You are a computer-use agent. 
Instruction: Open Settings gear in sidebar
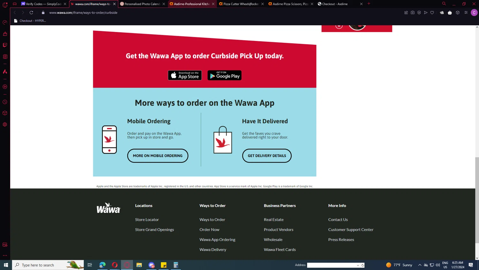pyautogui.click(x=5, y=124)
